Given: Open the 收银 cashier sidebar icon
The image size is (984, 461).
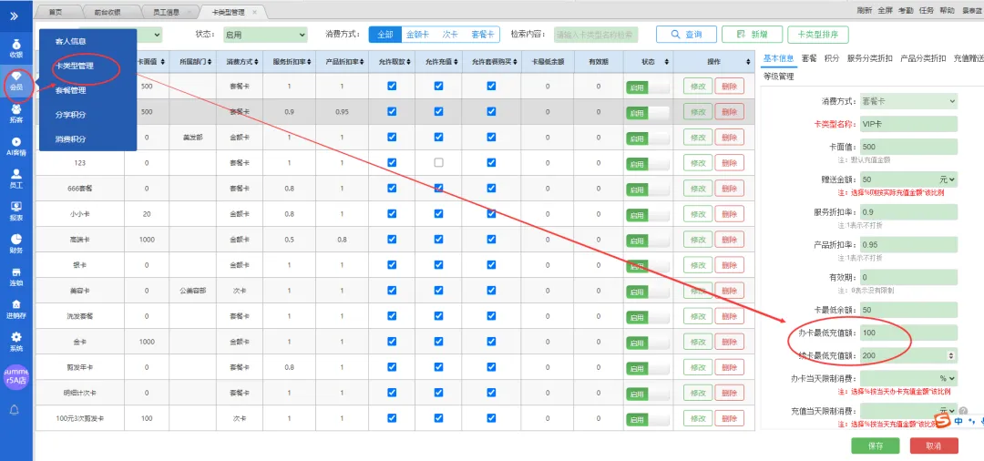Looking at the screenshot, I should click(16, 49).
